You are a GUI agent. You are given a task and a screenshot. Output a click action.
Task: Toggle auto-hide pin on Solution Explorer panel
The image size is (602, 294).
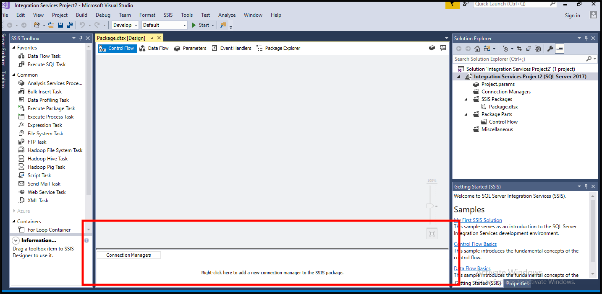pyautogui.click(x=586, y=38)
